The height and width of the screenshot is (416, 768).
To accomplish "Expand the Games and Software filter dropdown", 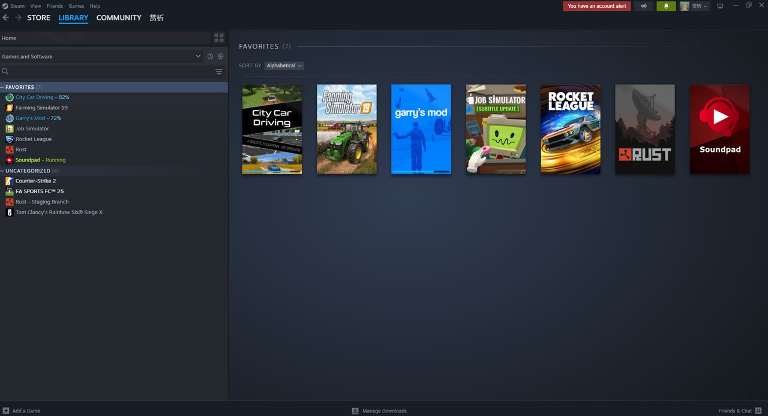I will coord(101,56).
